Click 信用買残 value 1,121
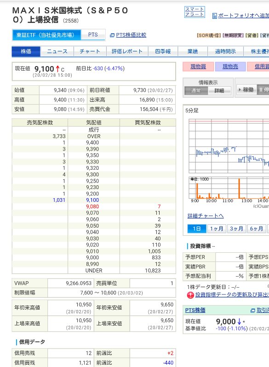 pos(85,363)
